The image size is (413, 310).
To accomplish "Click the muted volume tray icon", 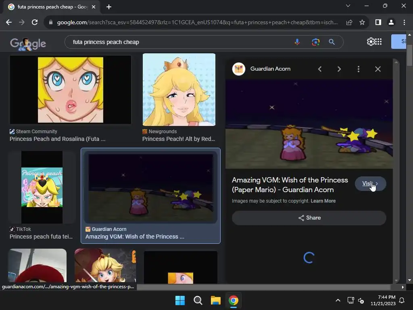I will pos(361,300).
